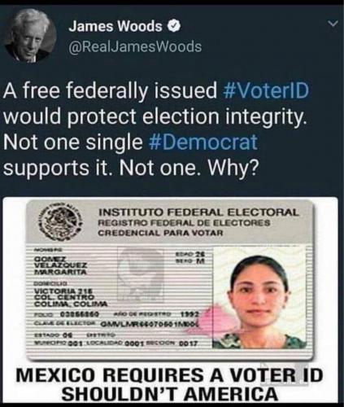This screenshot has height=407, width=344.
Task: Click the section number 0017
Action: coord(189,344)
